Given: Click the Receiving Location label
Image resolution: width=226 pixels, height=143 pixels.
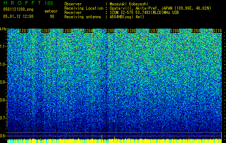Looking at the screenshot, I should 84,8.
